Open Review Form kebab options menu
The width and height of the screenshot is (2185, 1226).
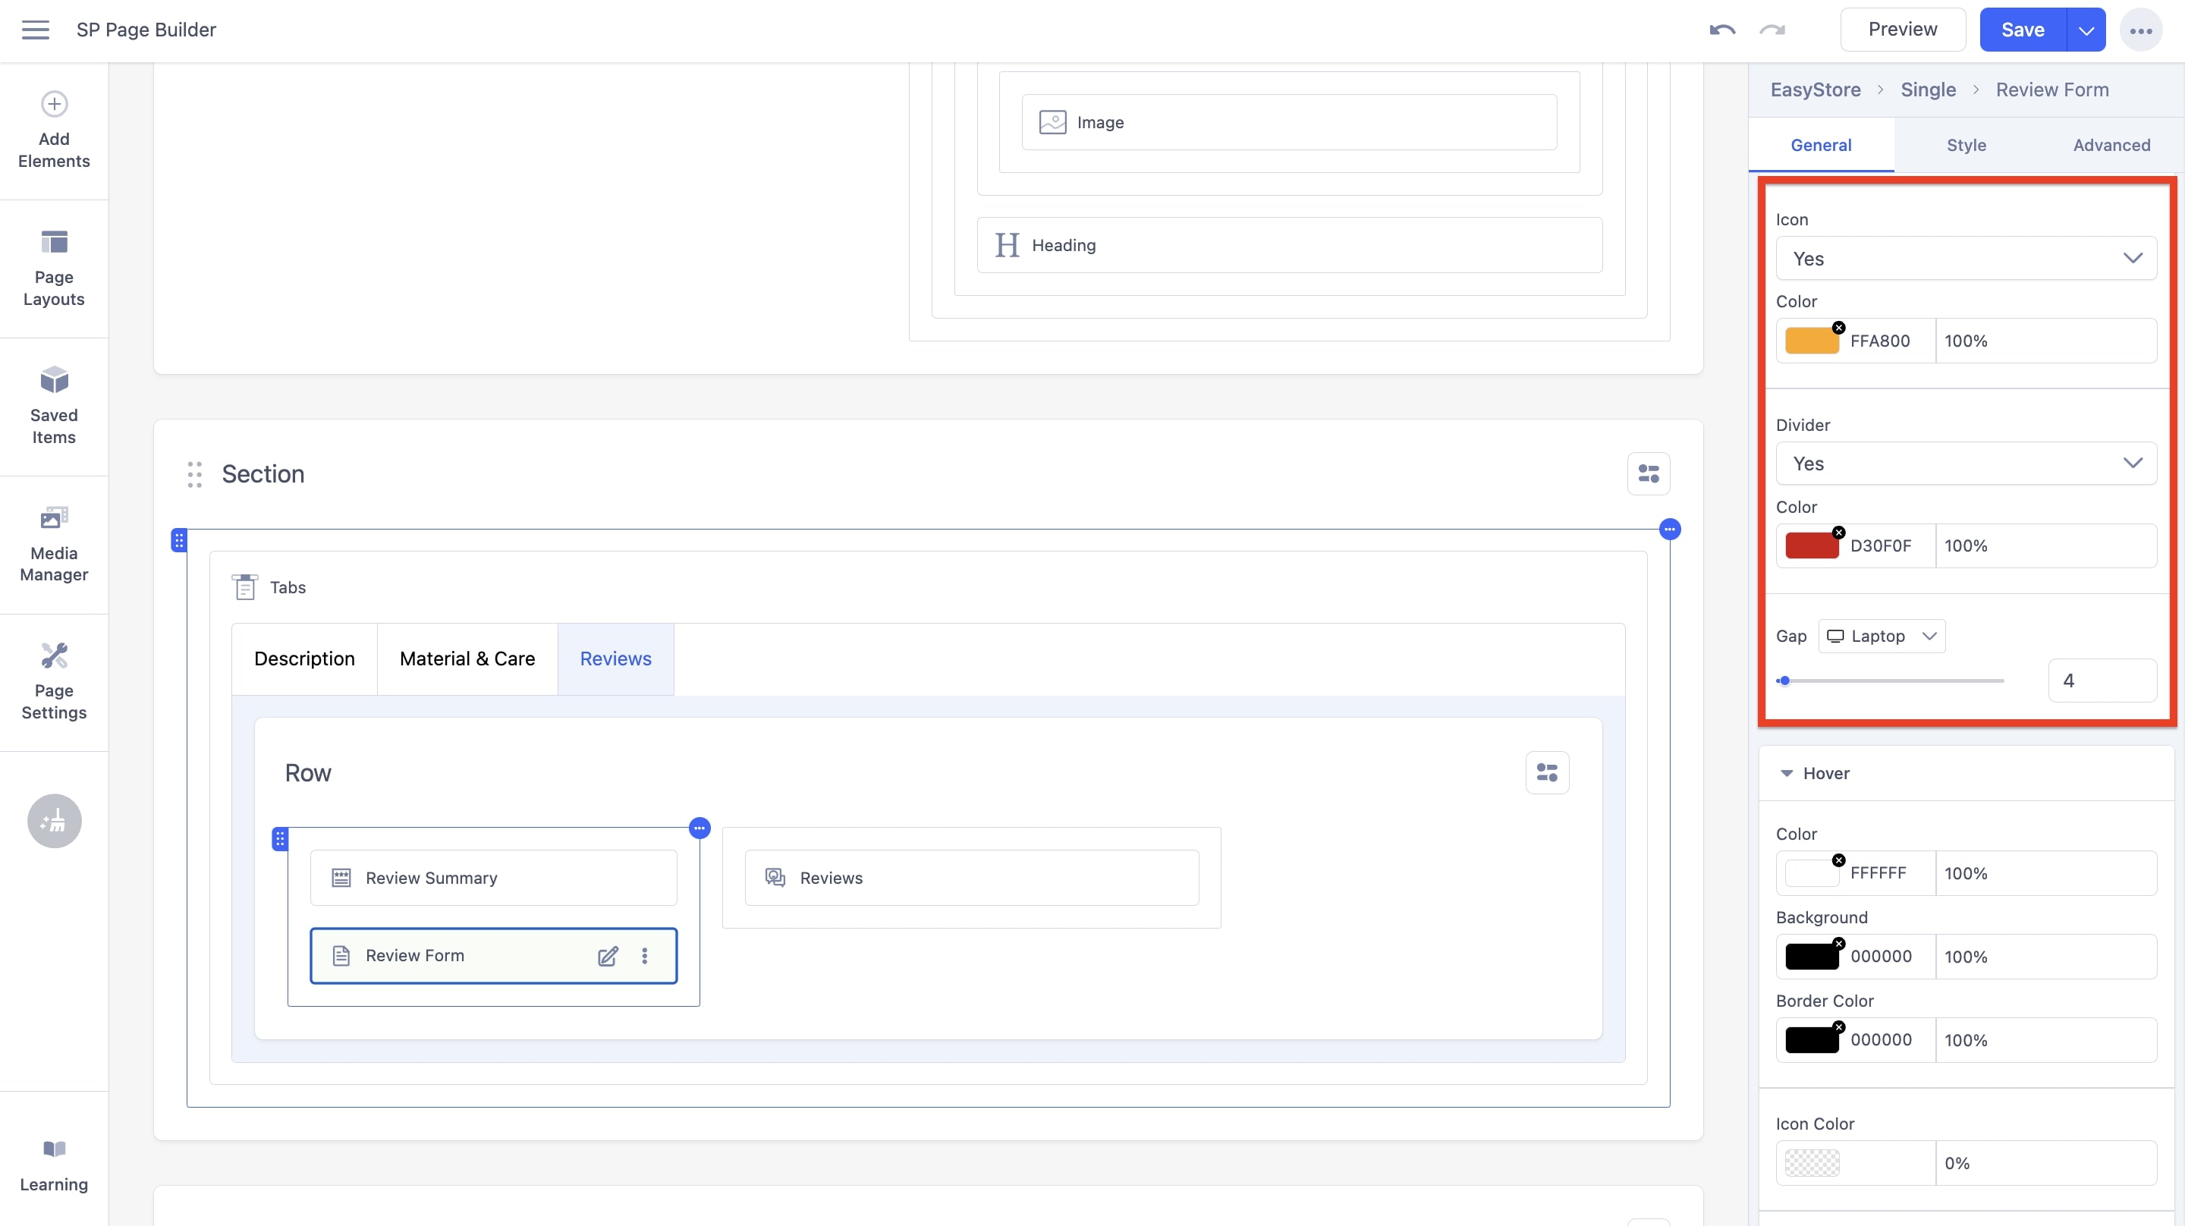[645, 955]
